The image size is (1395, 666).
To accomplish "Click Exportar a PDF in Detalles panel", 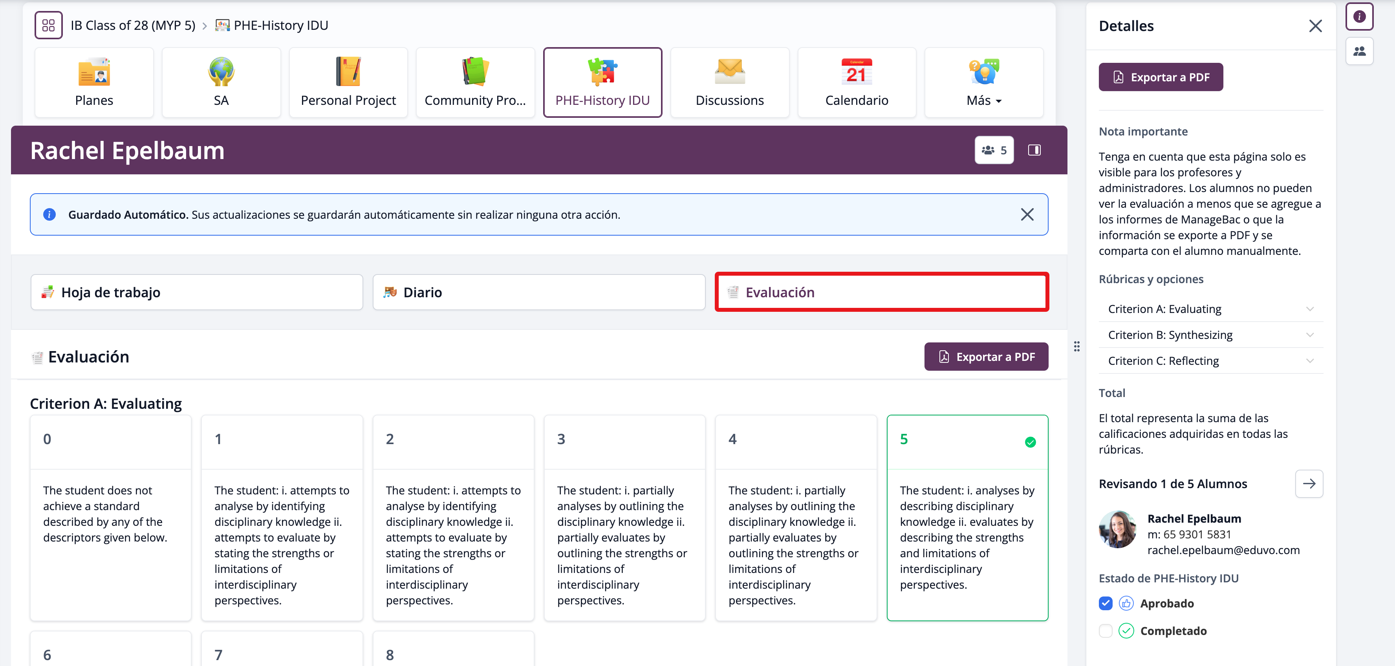I will (x=1160, y=77).
